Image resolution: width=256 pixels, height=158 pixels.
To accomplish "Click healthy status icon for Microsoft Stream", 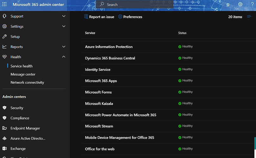I will [x=180, y=126].
